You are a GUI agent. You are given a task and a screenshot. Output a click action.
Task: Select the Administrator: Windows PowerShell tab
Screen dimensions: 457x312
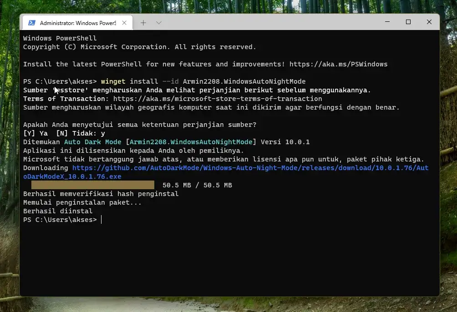coord(75,22)
